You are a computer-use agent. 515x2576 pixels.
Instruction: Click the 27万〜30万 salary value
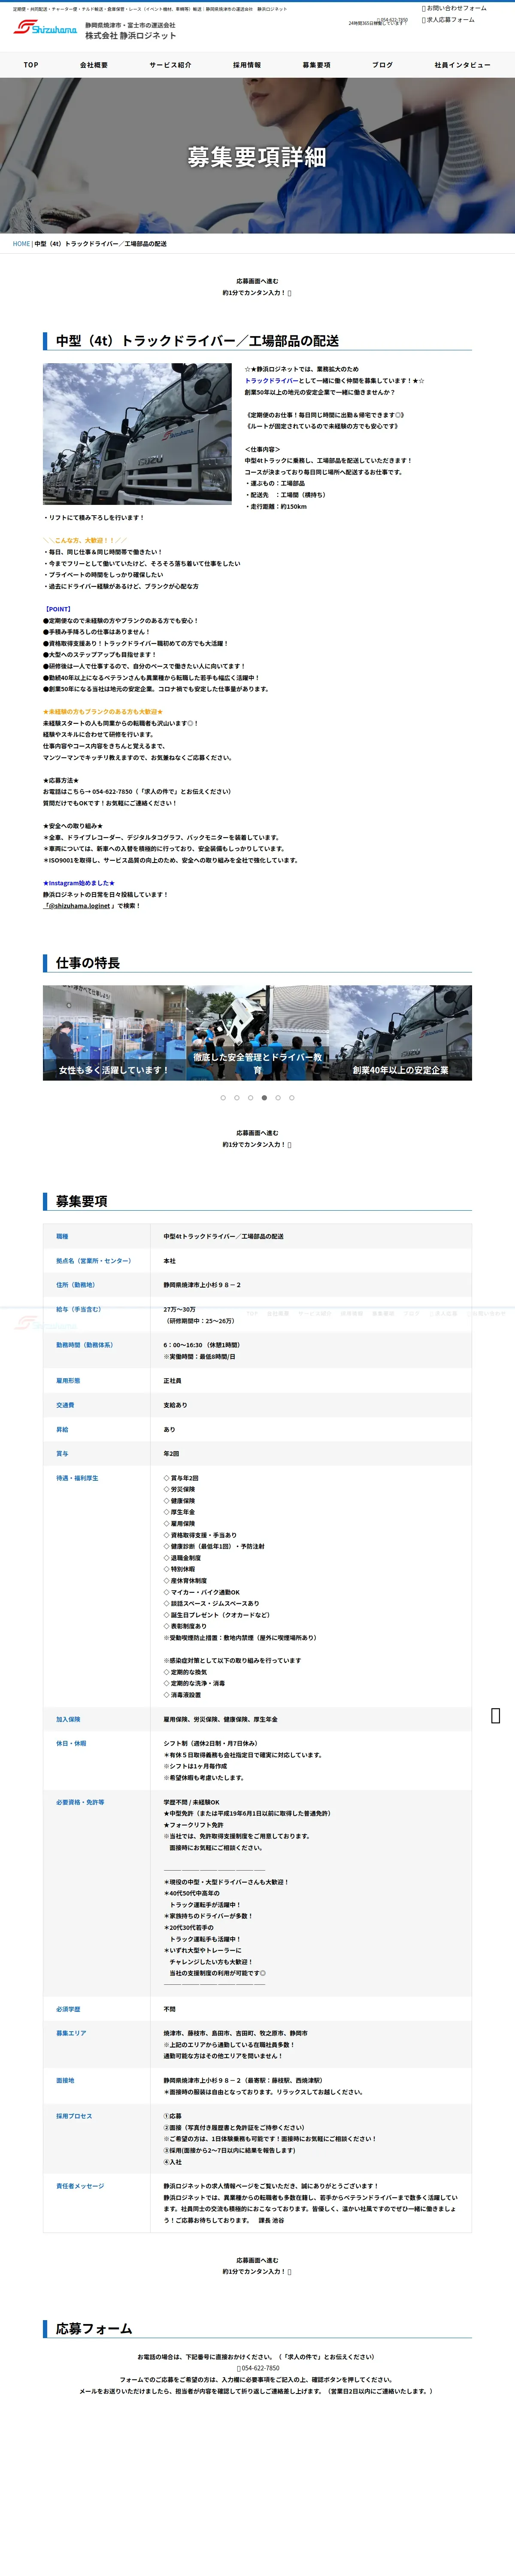180,1309
